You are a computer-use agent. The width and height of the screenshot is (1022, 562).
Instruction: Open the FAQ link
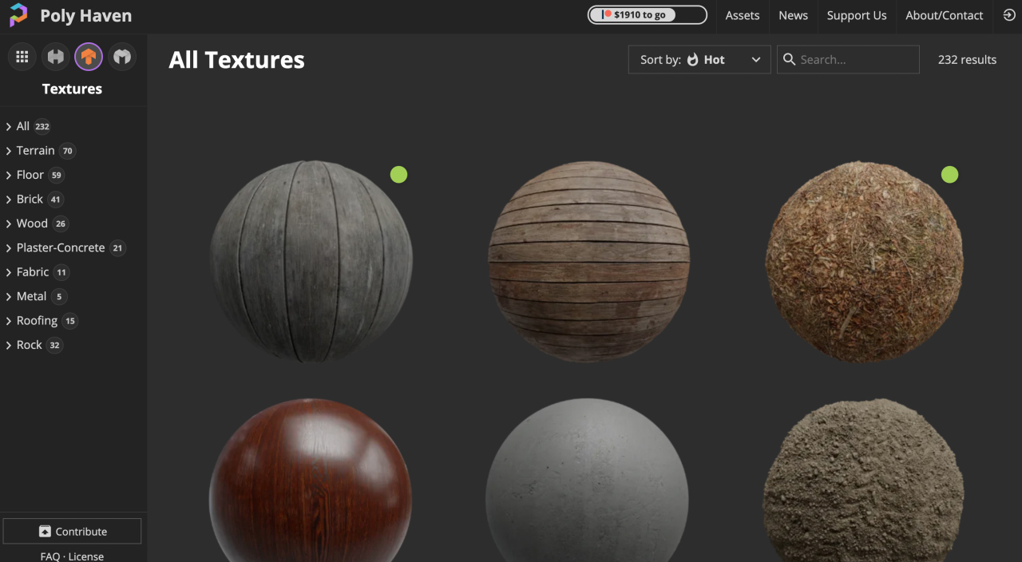(50, 556)
